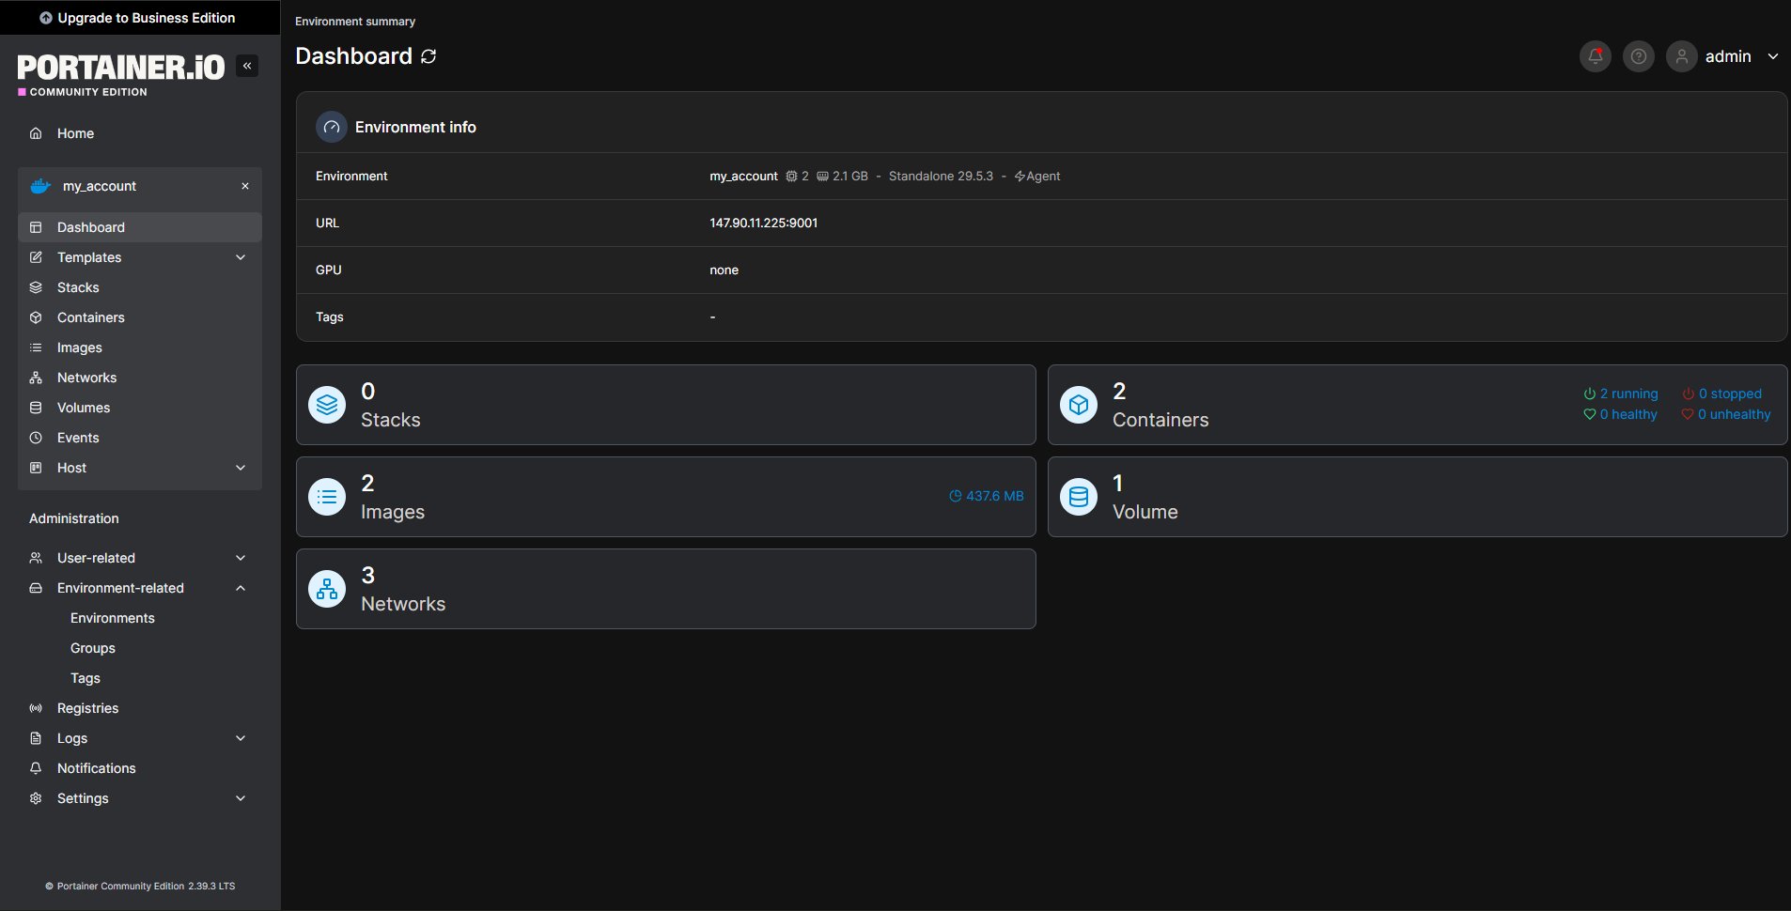Click Portainer Community Edition 2.39.3 LTS footer
This screenshot has height=911, width=1791.
tap(140, 886)
